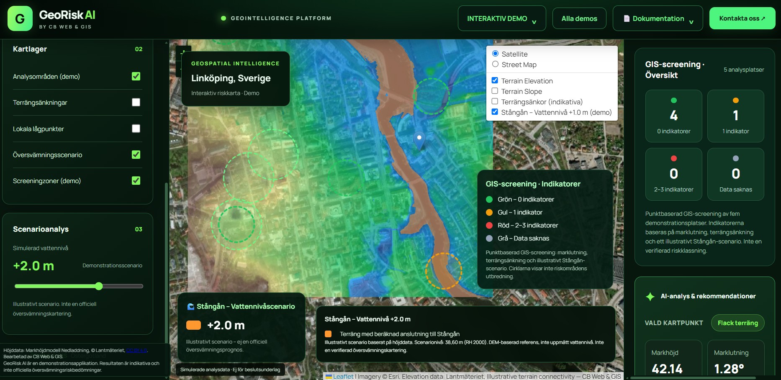This screenshot has height=380, width=781.
Task: Click the grey Data saknas summary card
Action: click(735, 174)
